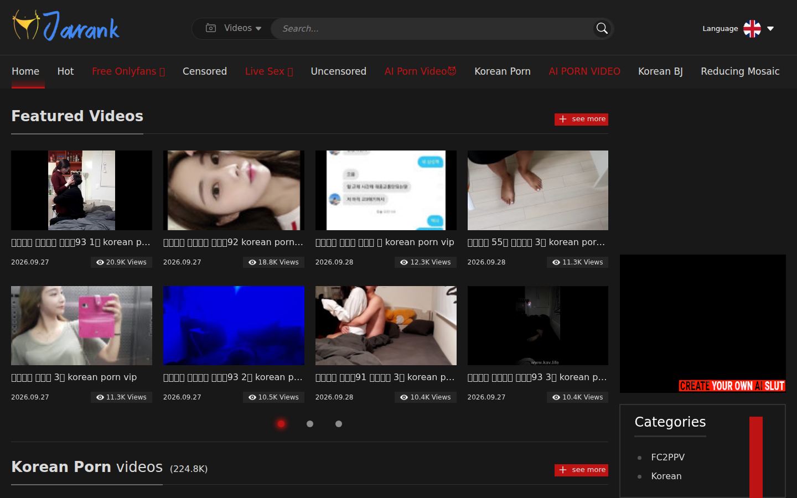Open the Korean link in Categories list
The image size is (797, 498).
666,476
